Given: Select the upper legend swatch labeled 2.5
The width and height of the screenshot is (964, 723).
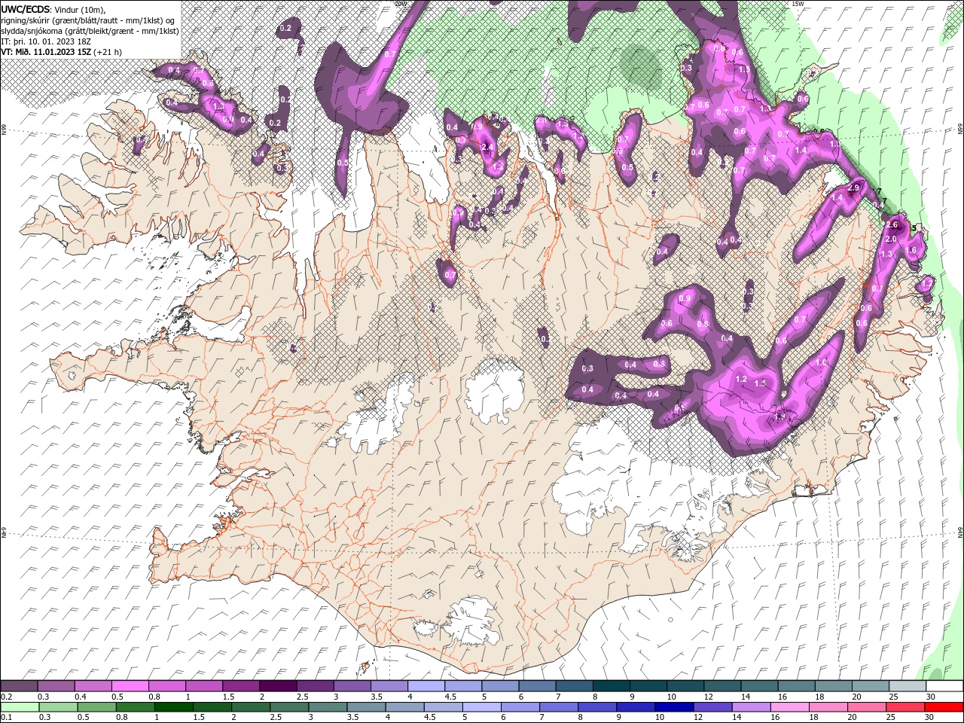Looking at the screenshot, I should coord(315,686).
